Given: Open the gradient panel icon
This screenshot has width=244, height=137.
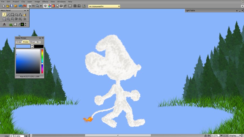Looking at the screenshot, I should [53, 6].
